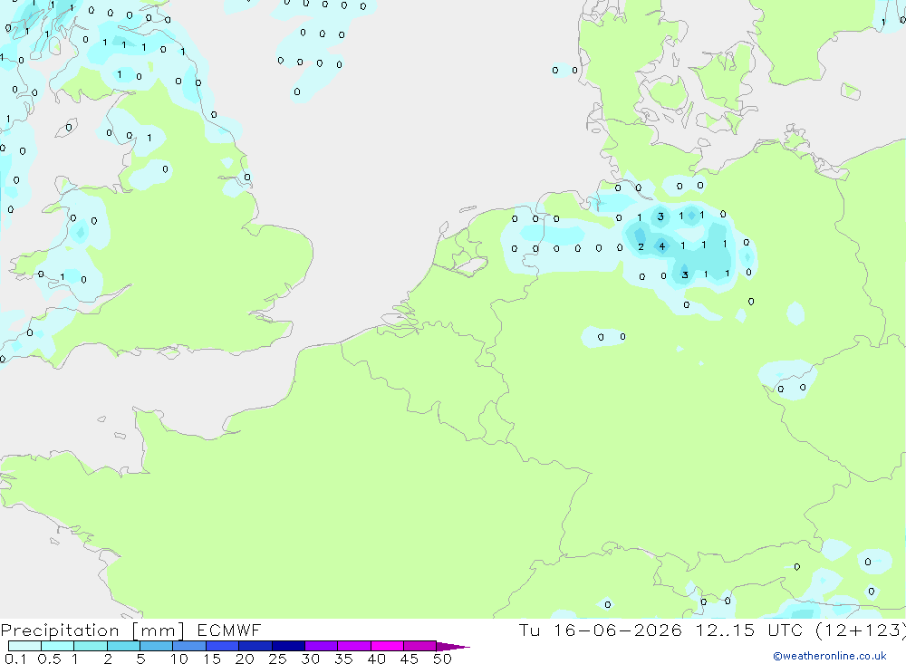Click the '(12+123)' forecast offset text
This screenshot has width=906, height=664.
[861, 630]
